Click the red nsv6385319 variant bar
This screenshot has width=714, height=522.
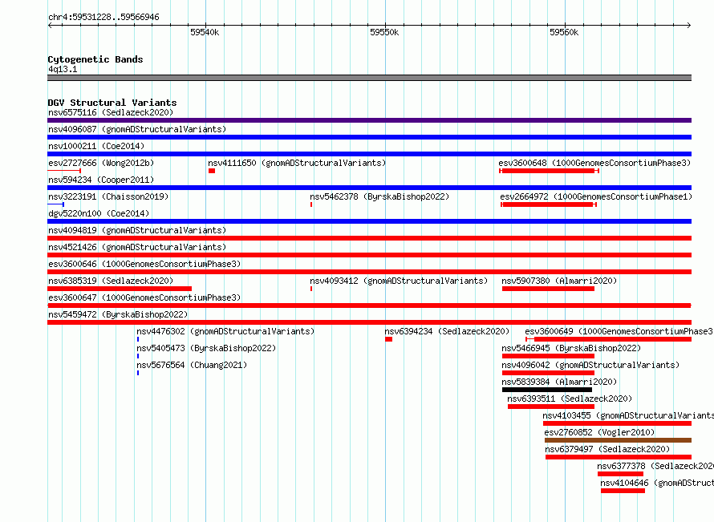click(120, 289)
